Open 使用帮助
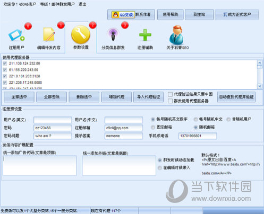264x214 pixels. (x=171, y=15)
